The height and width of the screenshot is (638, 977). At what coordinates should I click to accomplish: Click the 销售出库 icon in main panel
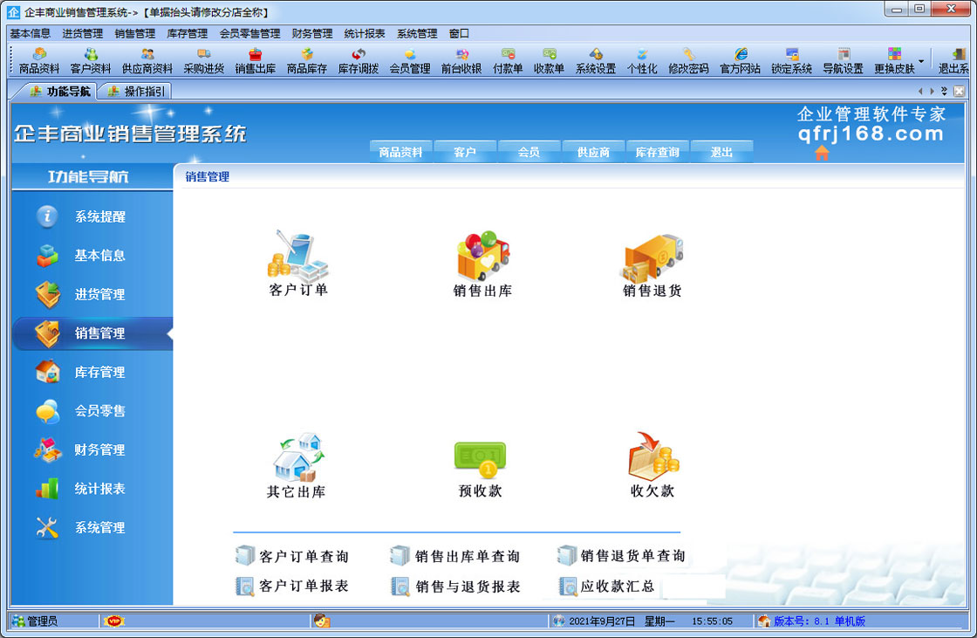(x=482, y=256)
